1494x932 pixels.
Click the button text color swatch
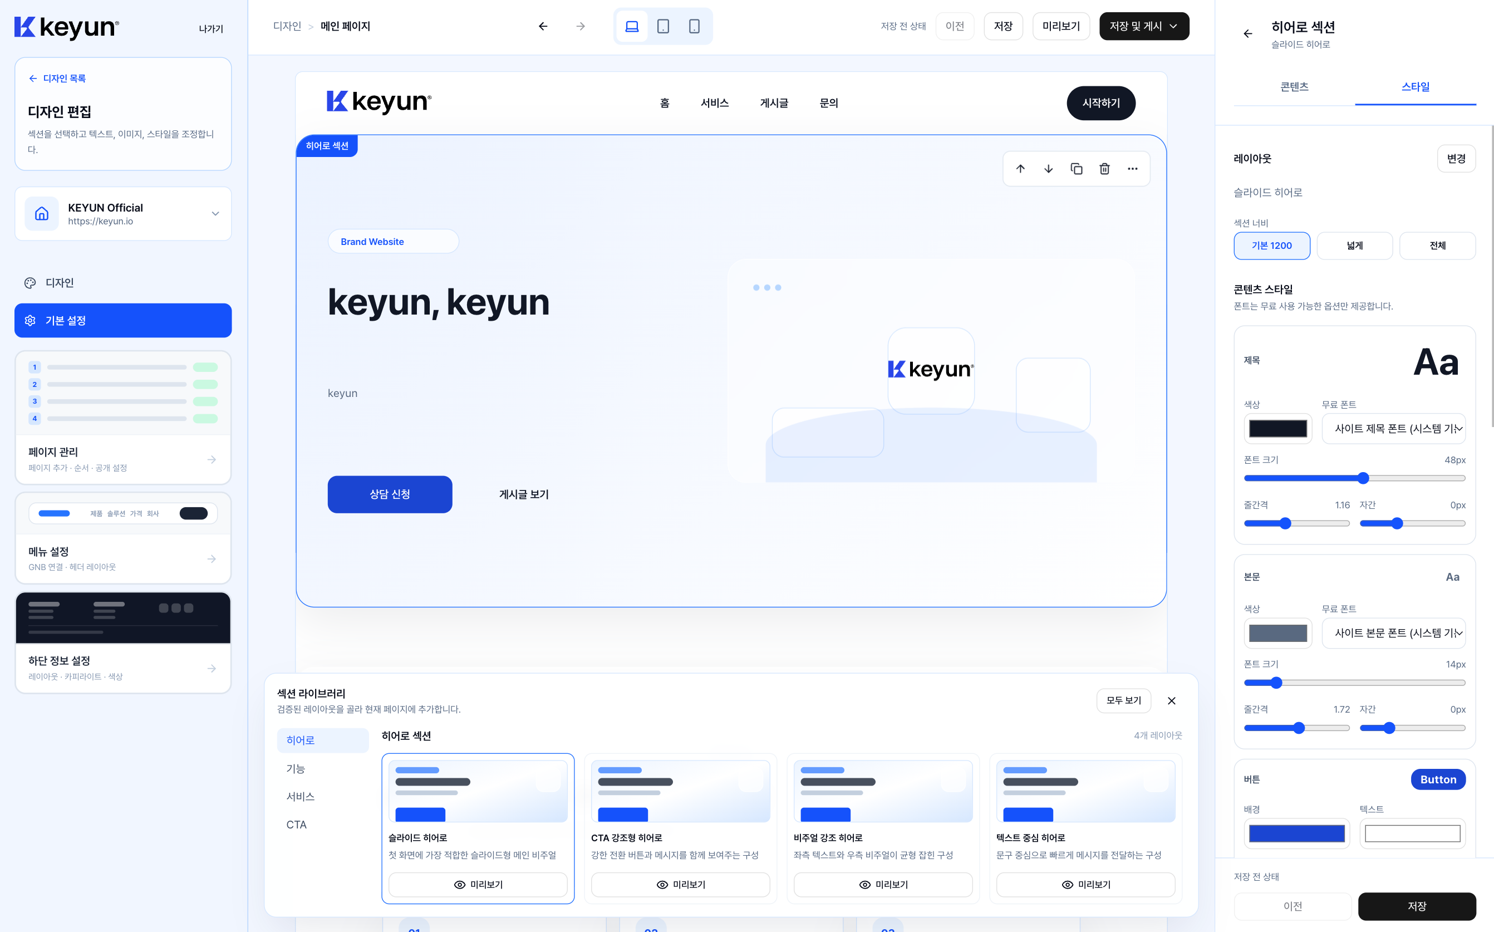tap(1413, 833)
